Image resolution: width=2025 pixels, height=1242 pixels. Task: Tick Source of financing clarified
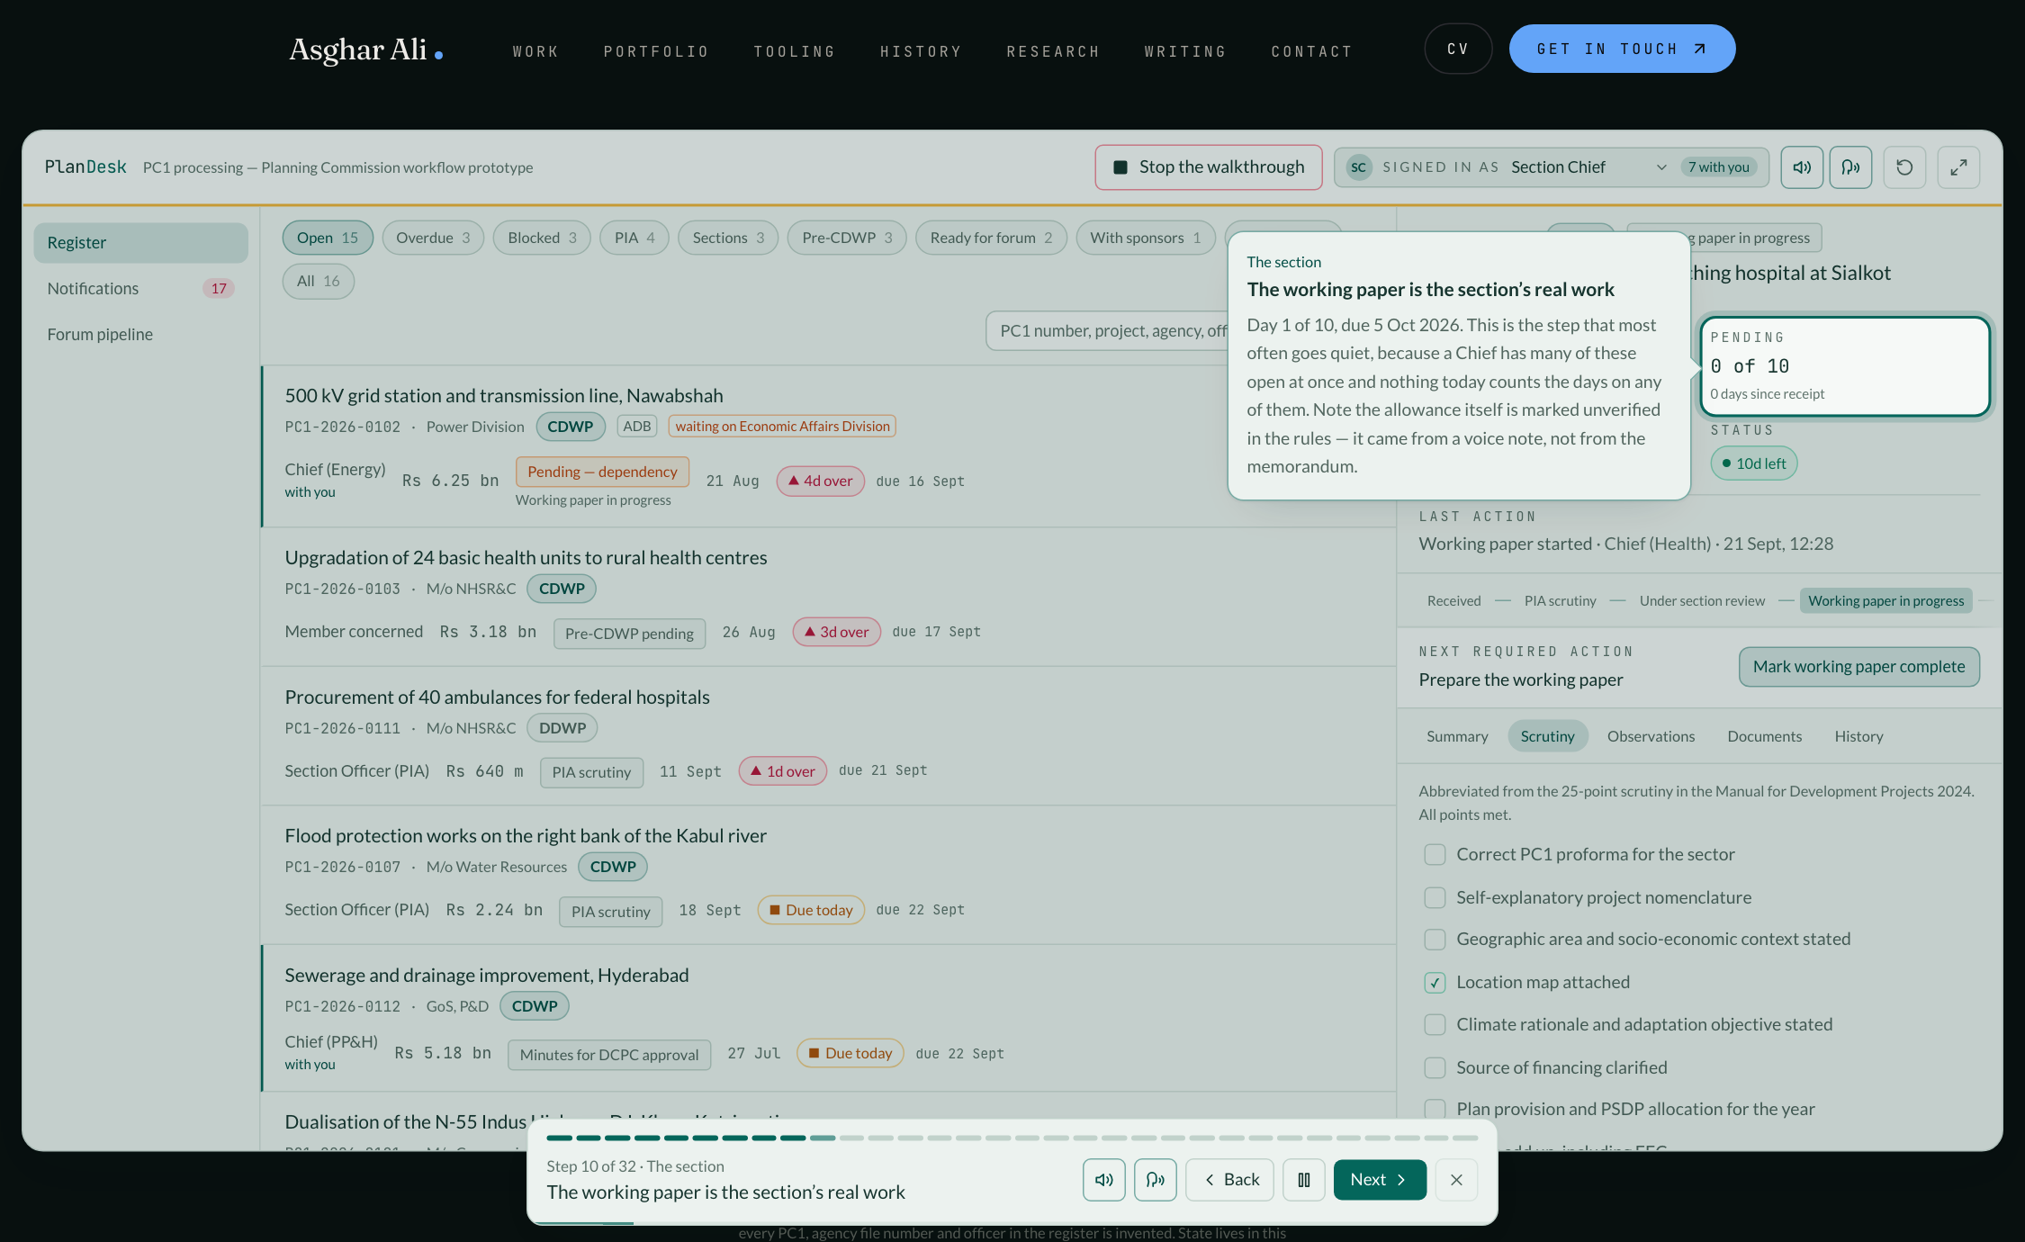pos(1435,1067)
